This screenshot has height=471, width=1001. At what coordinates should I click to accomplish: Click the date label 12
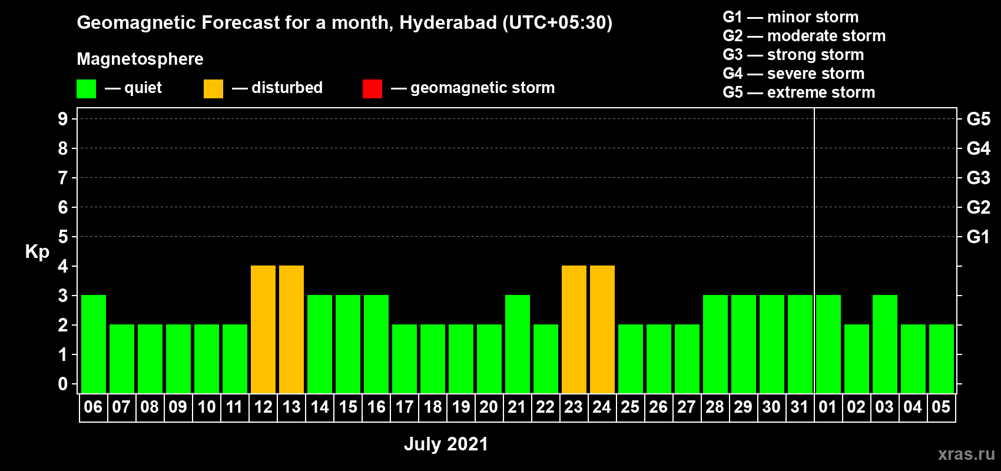pos(263,407)
